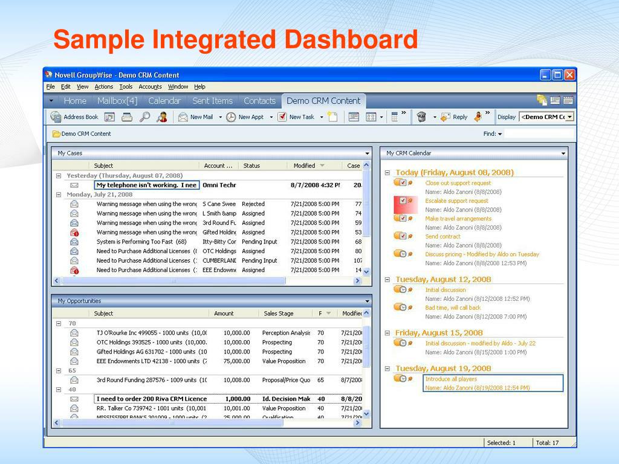Create a New Appt from toolbar
The width and height of the screenshot is (619, 464).
coord(245,117)
